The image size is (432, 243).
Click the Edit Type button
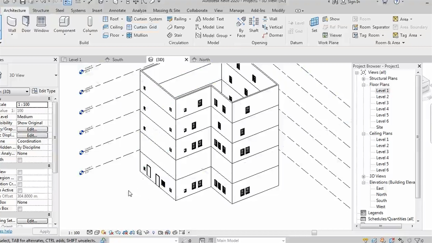coord(44,91)
